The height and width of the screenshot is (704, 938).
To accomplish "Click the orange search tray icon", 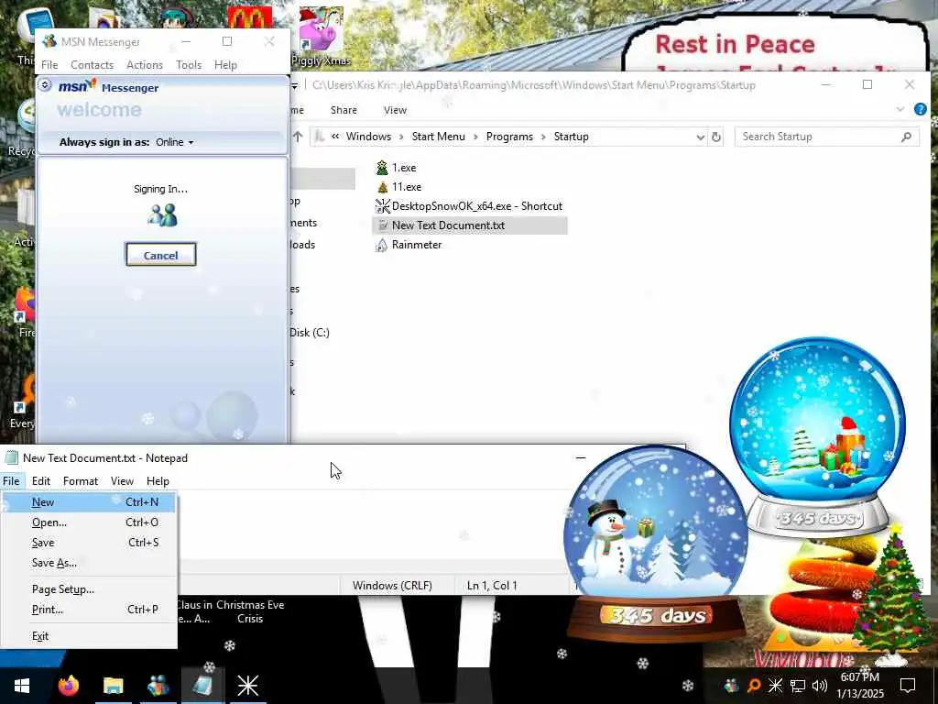I will point(754,686).
